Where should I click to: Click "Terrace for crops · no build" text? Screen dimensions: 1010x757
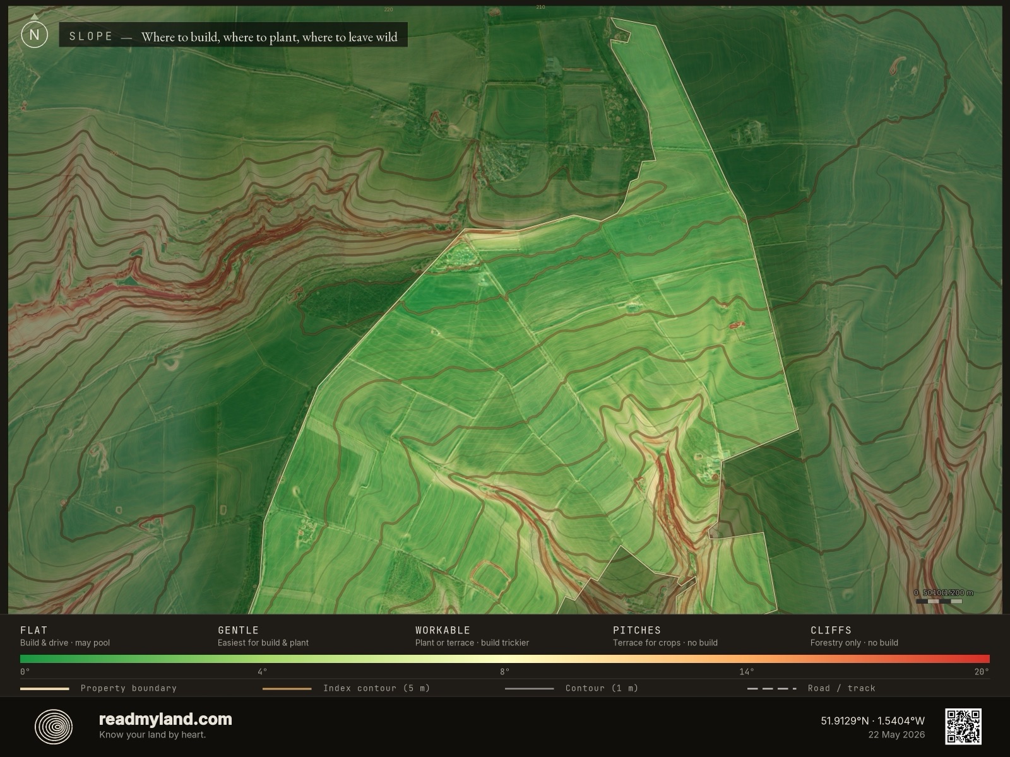coord(665,643)
